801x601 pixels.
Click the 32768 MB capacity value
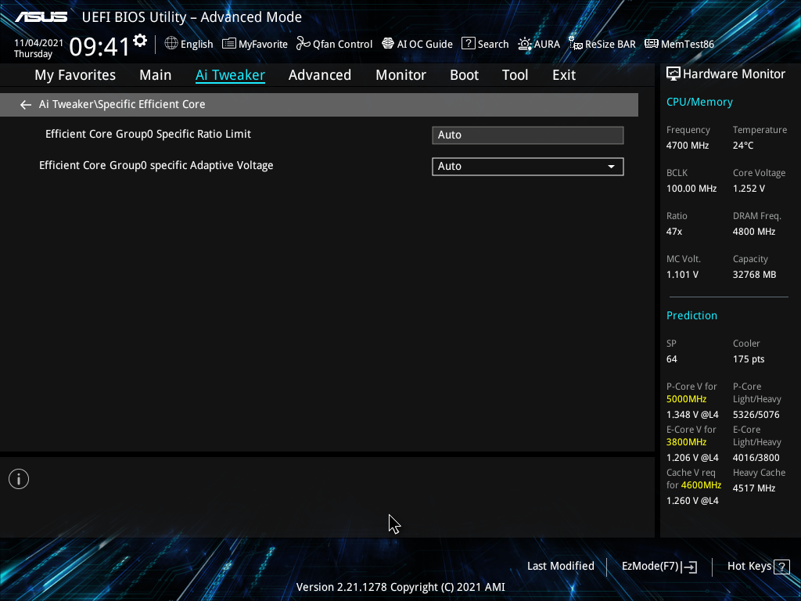point(755,275)
